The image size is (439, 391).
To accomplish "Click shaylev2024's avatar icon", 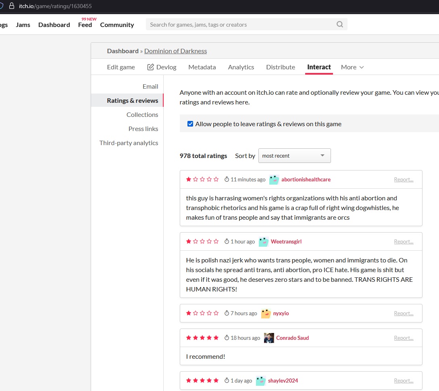I will pyautogui.click(x=261, y=381).
